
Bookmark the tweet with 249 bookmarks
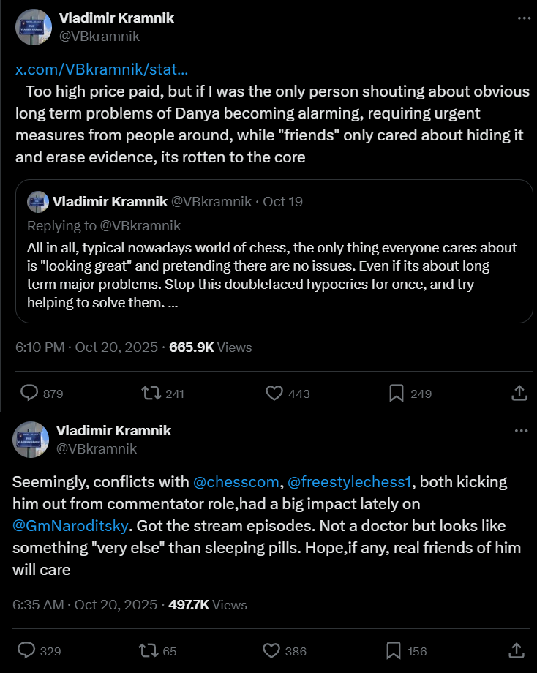coord(397,393)
